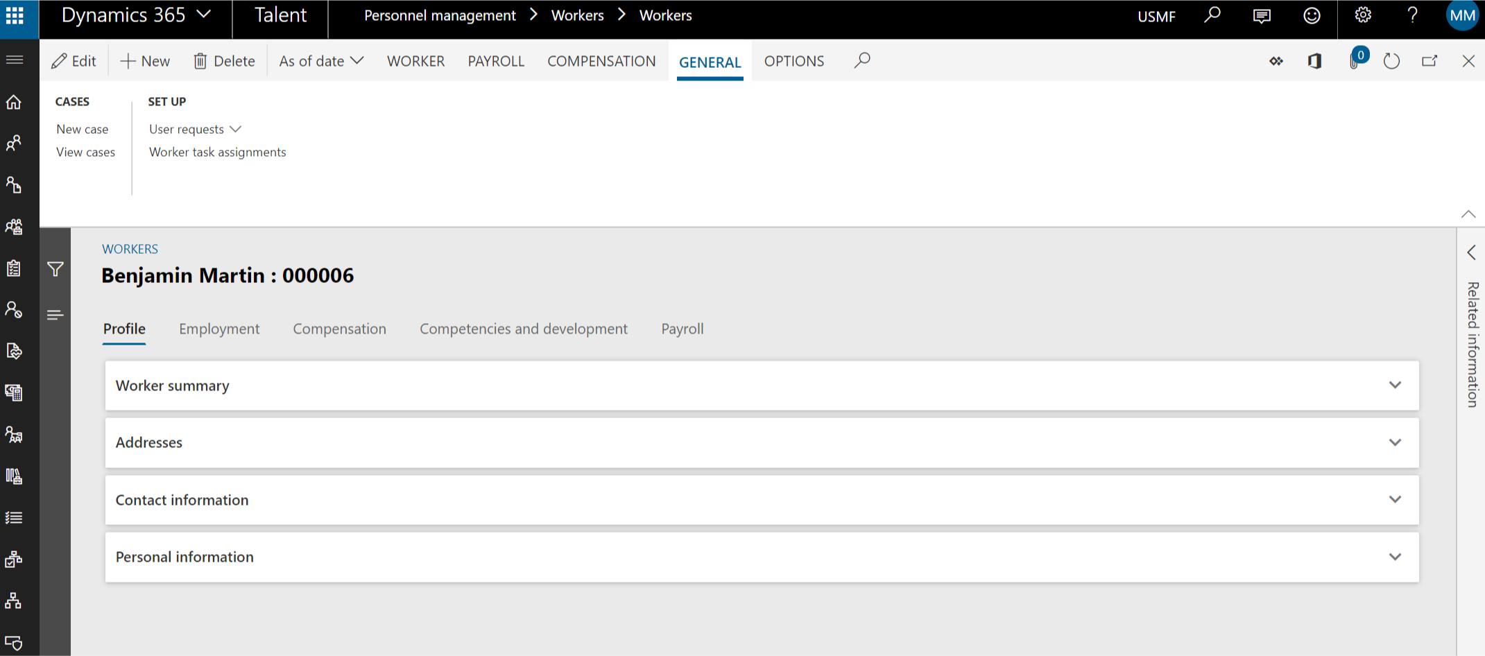Click the show list pane icon
The height and width of the screenshot is (656, 1485).
point(55,314)
